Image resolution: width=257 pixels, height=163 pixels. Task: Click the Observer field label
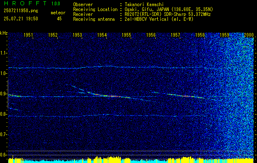coord(83,4)
